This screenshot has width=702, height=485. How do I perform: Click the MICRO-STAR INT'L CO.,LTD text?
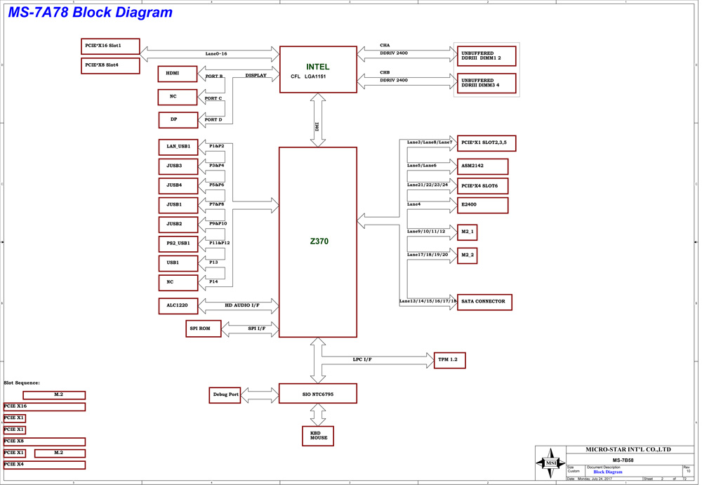[628, 449]
